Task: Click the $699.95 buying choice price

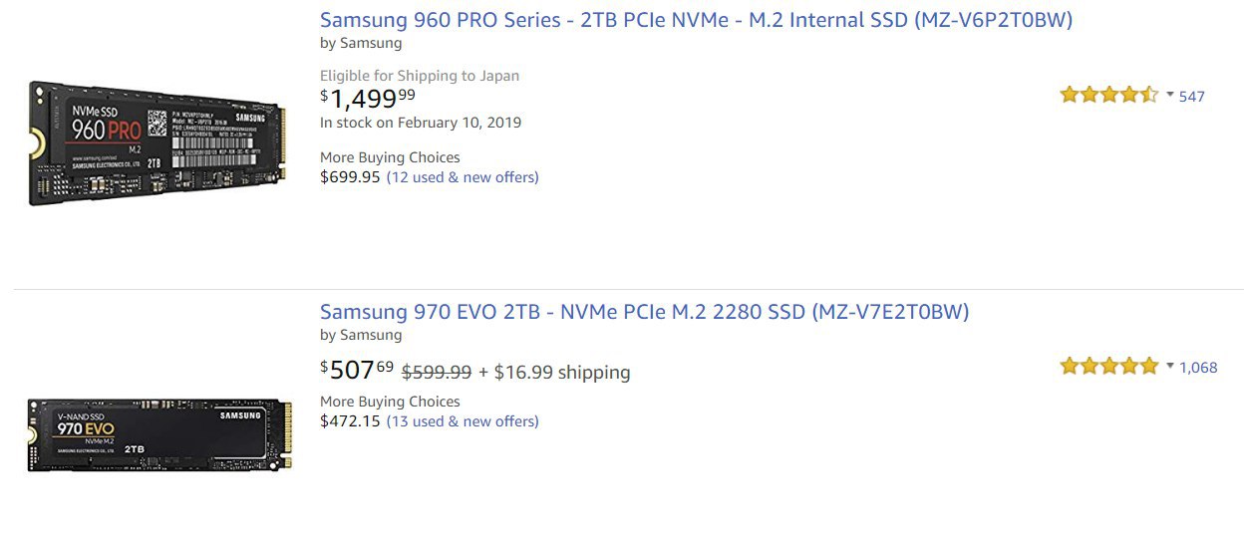Action: coord(350,177)
